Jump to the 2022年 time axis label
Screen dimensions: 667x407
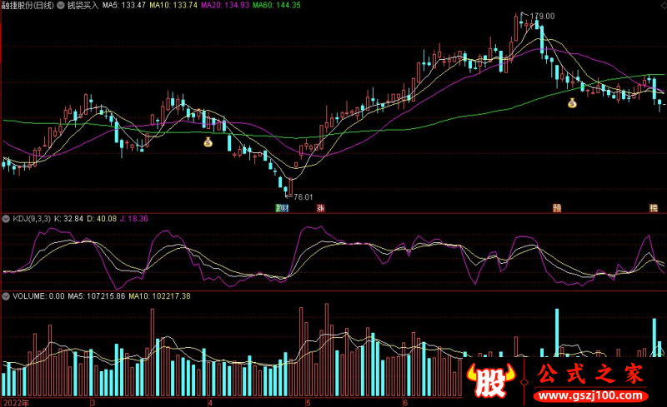16,402
